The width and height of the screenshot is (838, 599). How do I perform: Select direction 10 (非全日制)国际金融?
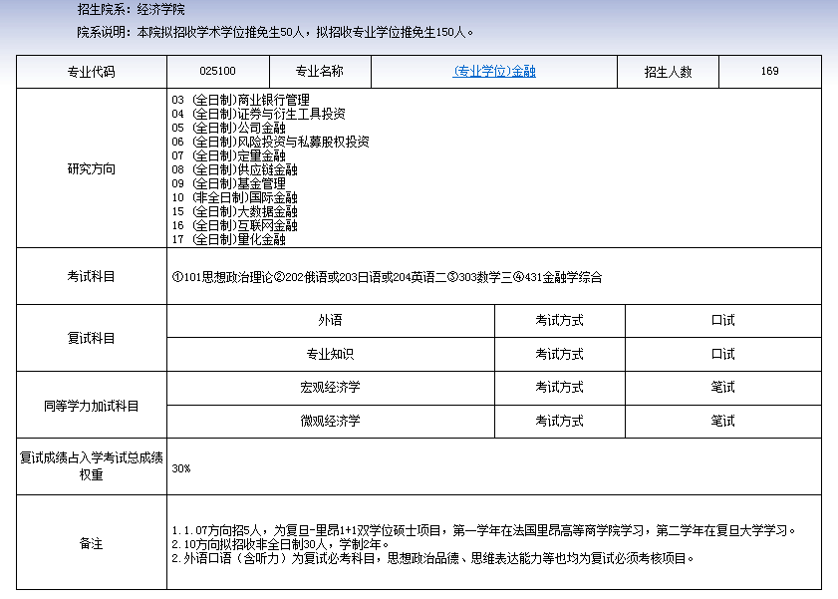click(x=235, y=198)
